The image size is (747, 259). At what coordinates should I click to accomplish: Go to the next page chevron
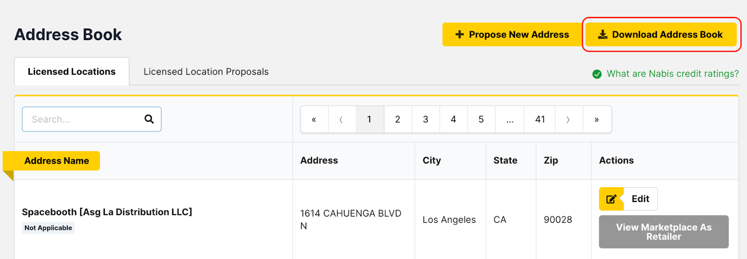point(568,119)
